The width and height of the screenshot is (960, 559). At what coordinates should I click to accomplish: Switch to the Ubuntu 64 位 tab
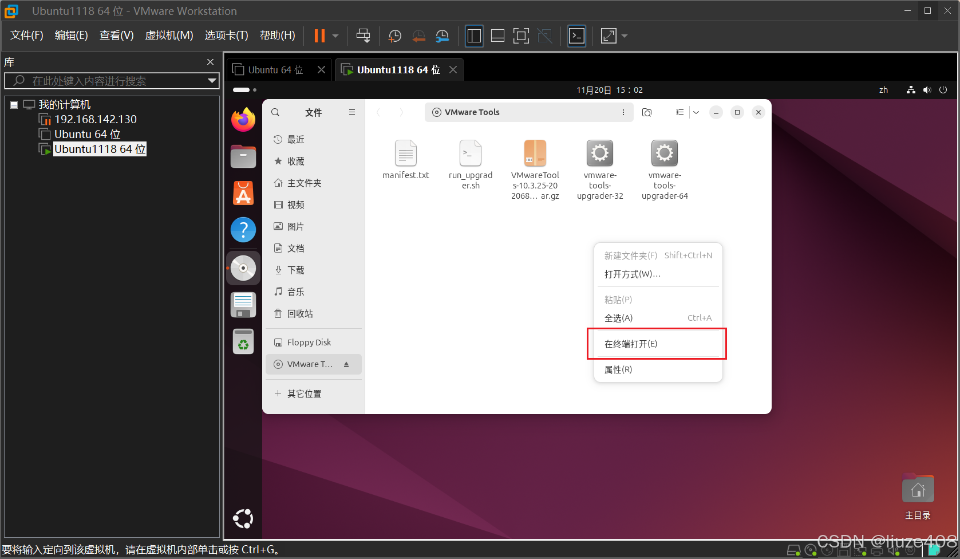[275, 70]
